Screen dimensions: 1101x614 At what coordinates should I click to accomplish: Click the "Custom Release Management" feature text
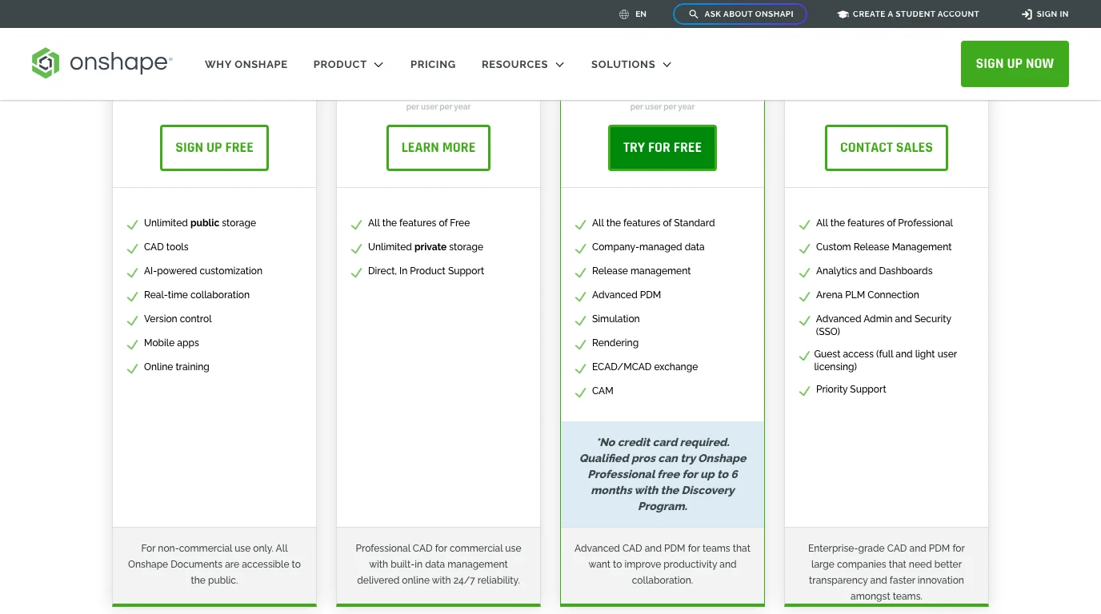884,247
